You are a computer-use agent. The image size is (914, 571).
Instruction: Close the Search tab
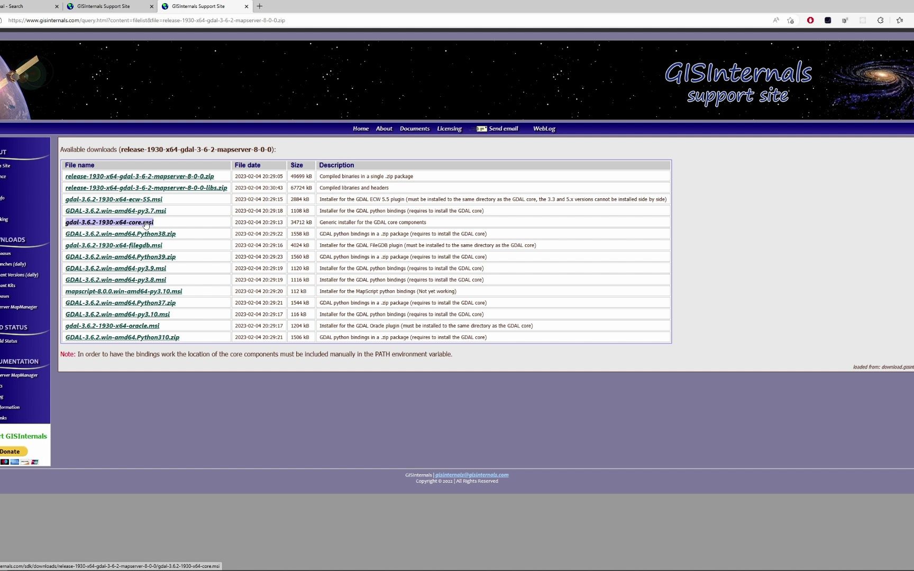point(57,6)
